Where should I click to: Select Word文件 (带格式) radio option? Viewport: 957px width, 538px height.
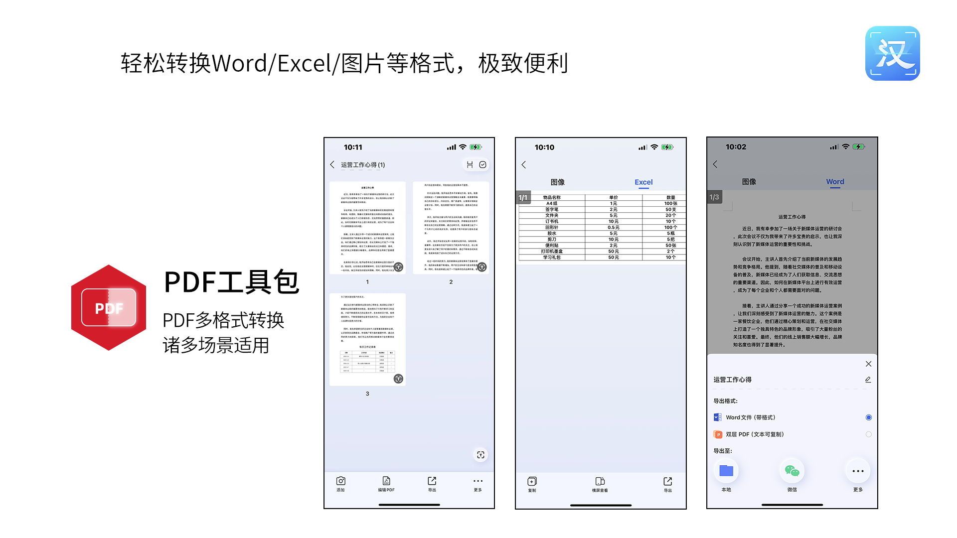[x=868, y=417]
